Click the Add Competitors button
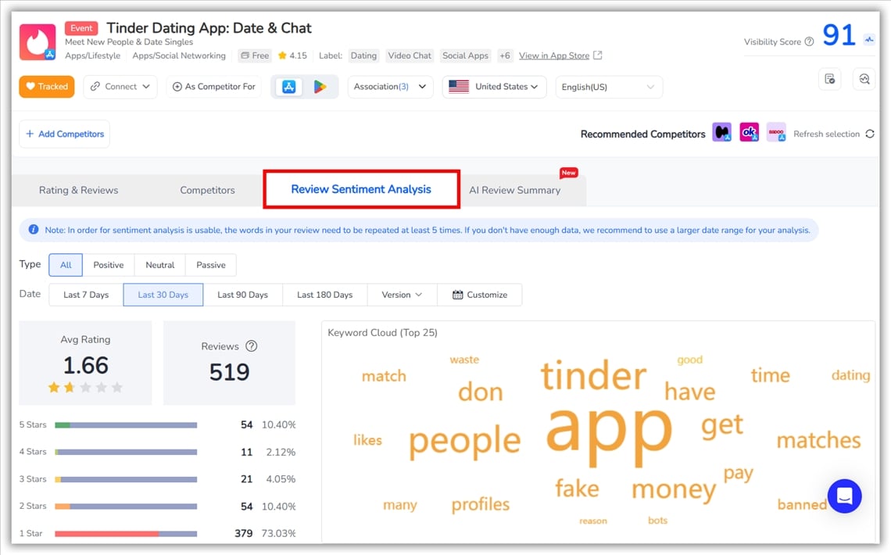Screen dimensions: 891x555 pyautogui.click(x=64, y=134)
